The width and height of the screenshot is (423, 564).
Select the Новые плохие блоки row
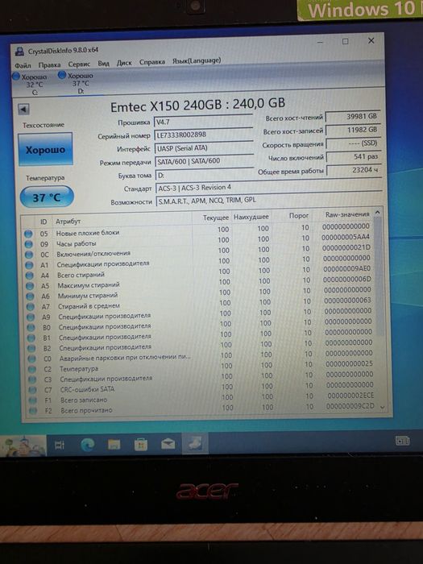tap(199, 231)
